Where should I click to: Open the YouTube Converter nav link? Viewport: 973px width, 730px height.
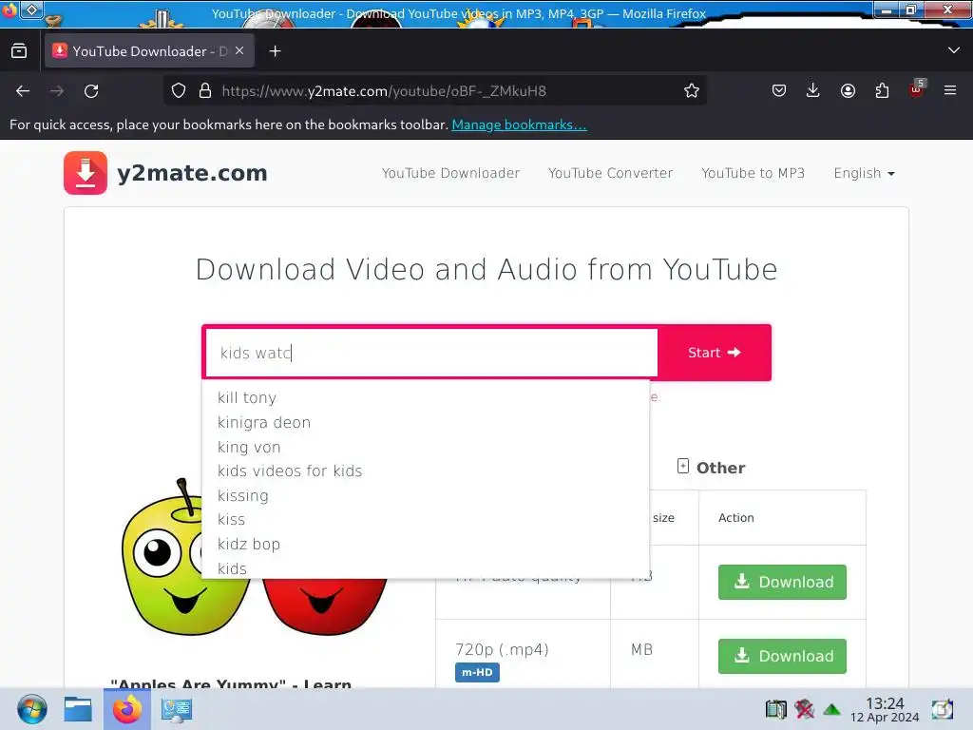click(x=610, y=173)
